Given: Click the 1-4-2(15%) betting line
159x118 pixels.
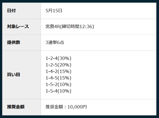Looking at the screenshot, I should click(59, 72).
